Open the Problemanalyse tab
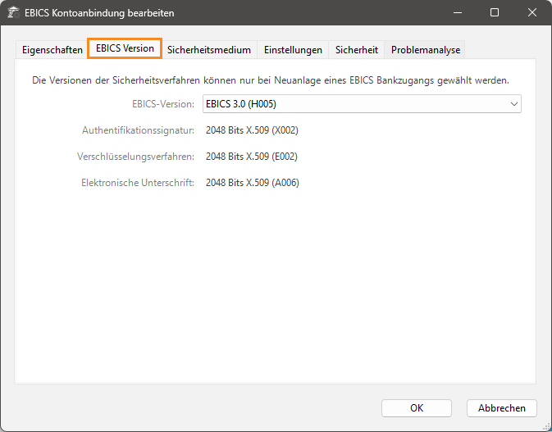Viewport: 552px width, 432px height. point(426,50)
